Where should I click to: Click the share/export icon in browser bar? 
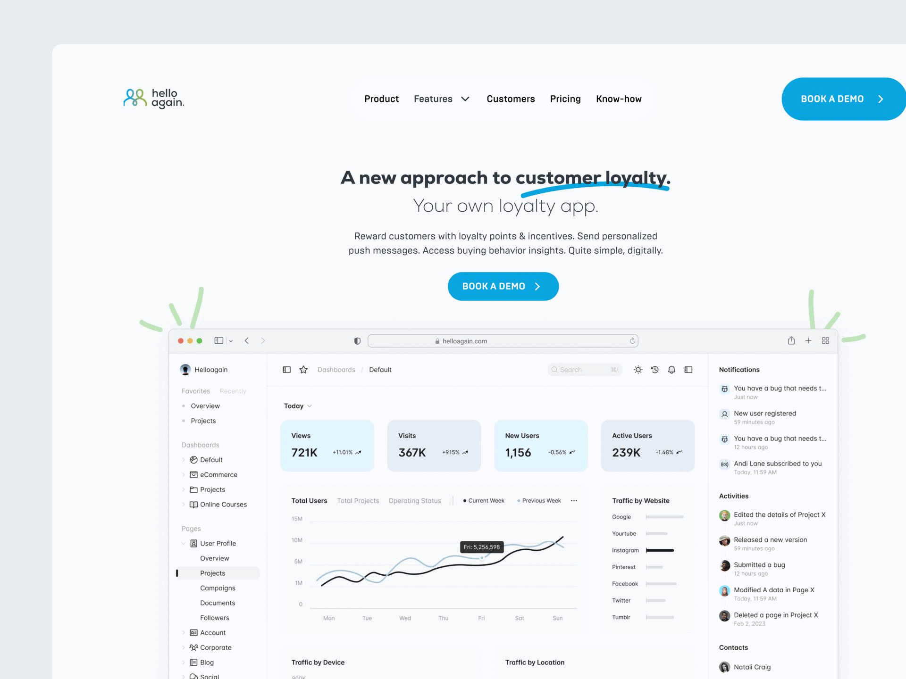pos(790,340)
